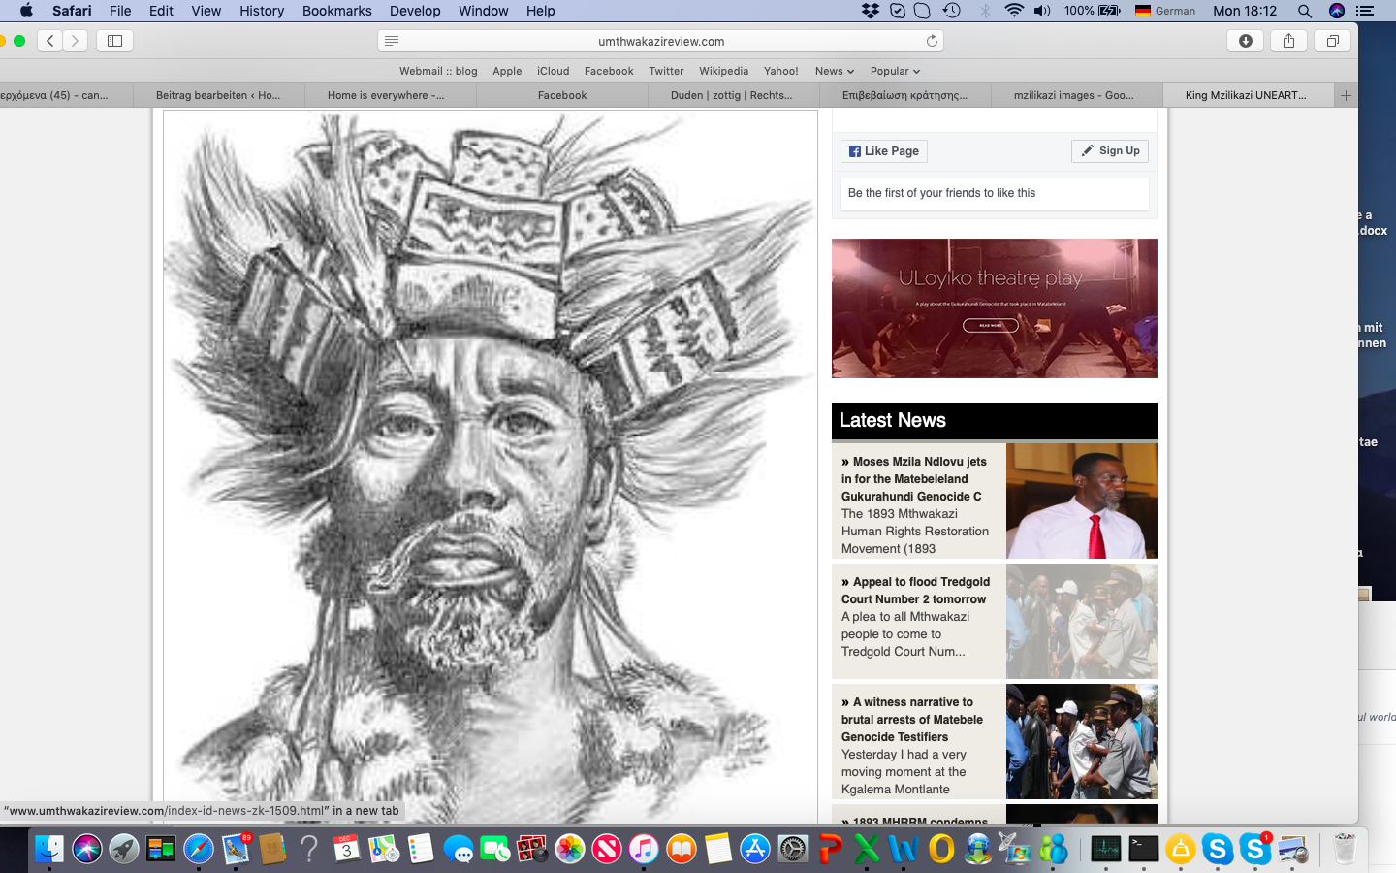The image size is (1396, 873).
Task: Open Time Machine menu bar icon
Action: pos(952,11)
